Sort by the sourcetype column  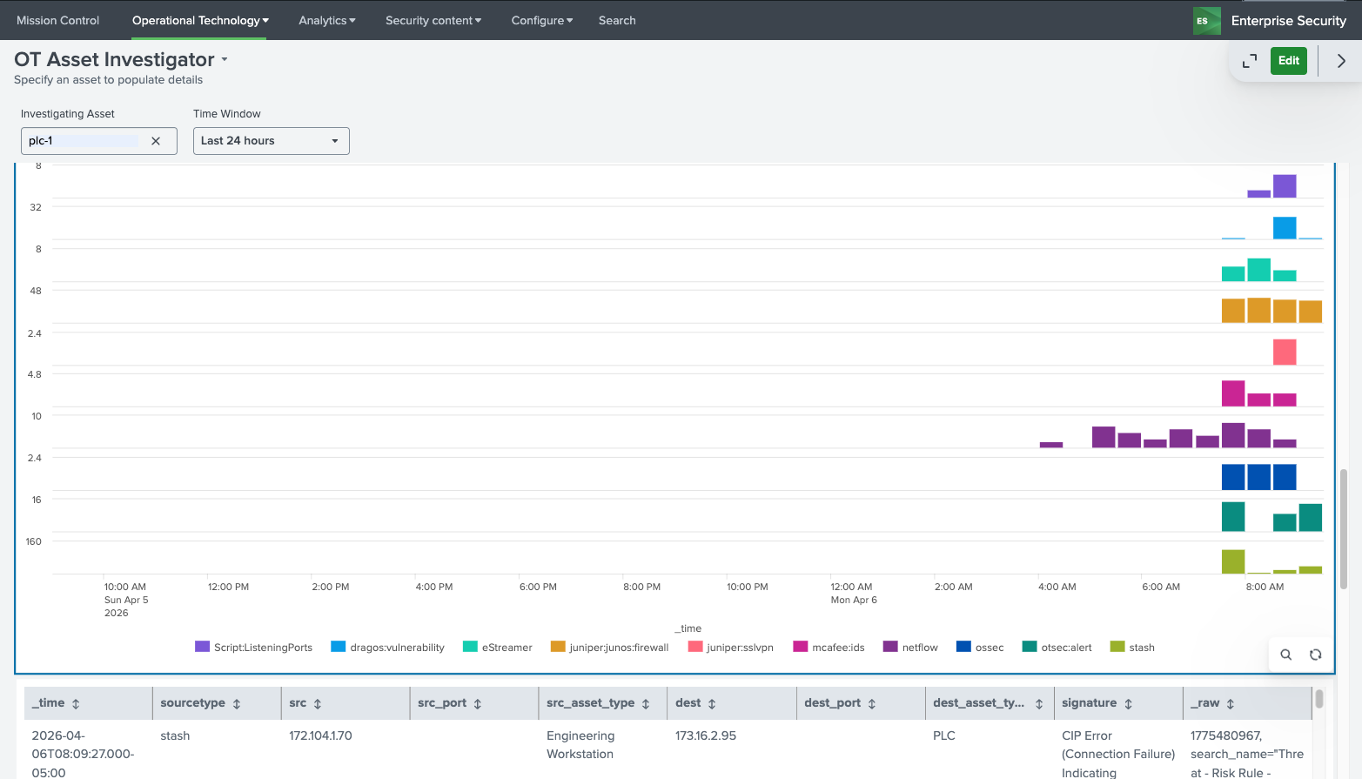pyautogui.click(x=236, y=703)
